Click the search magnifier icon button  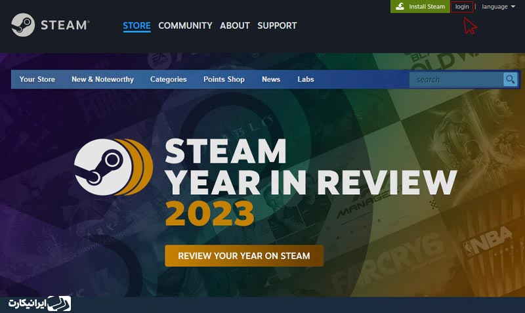pyautogui.click(x=511, y=79)
